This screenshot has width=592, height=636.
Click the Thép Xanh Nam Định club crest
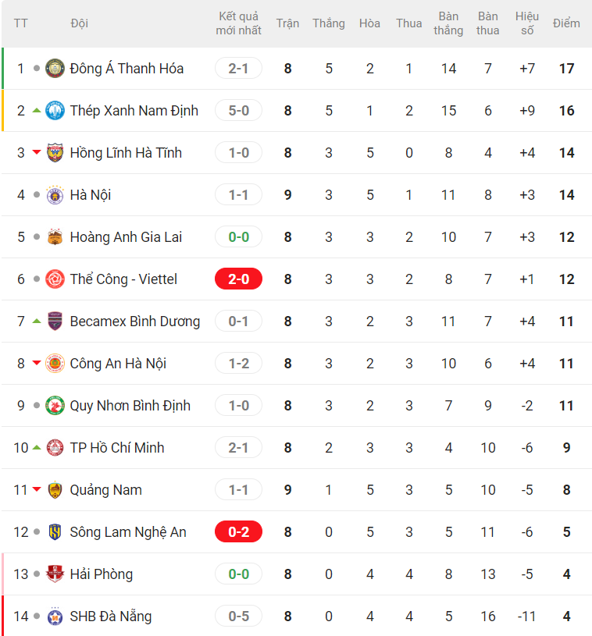pyautogui.click(x=55, y=111)
